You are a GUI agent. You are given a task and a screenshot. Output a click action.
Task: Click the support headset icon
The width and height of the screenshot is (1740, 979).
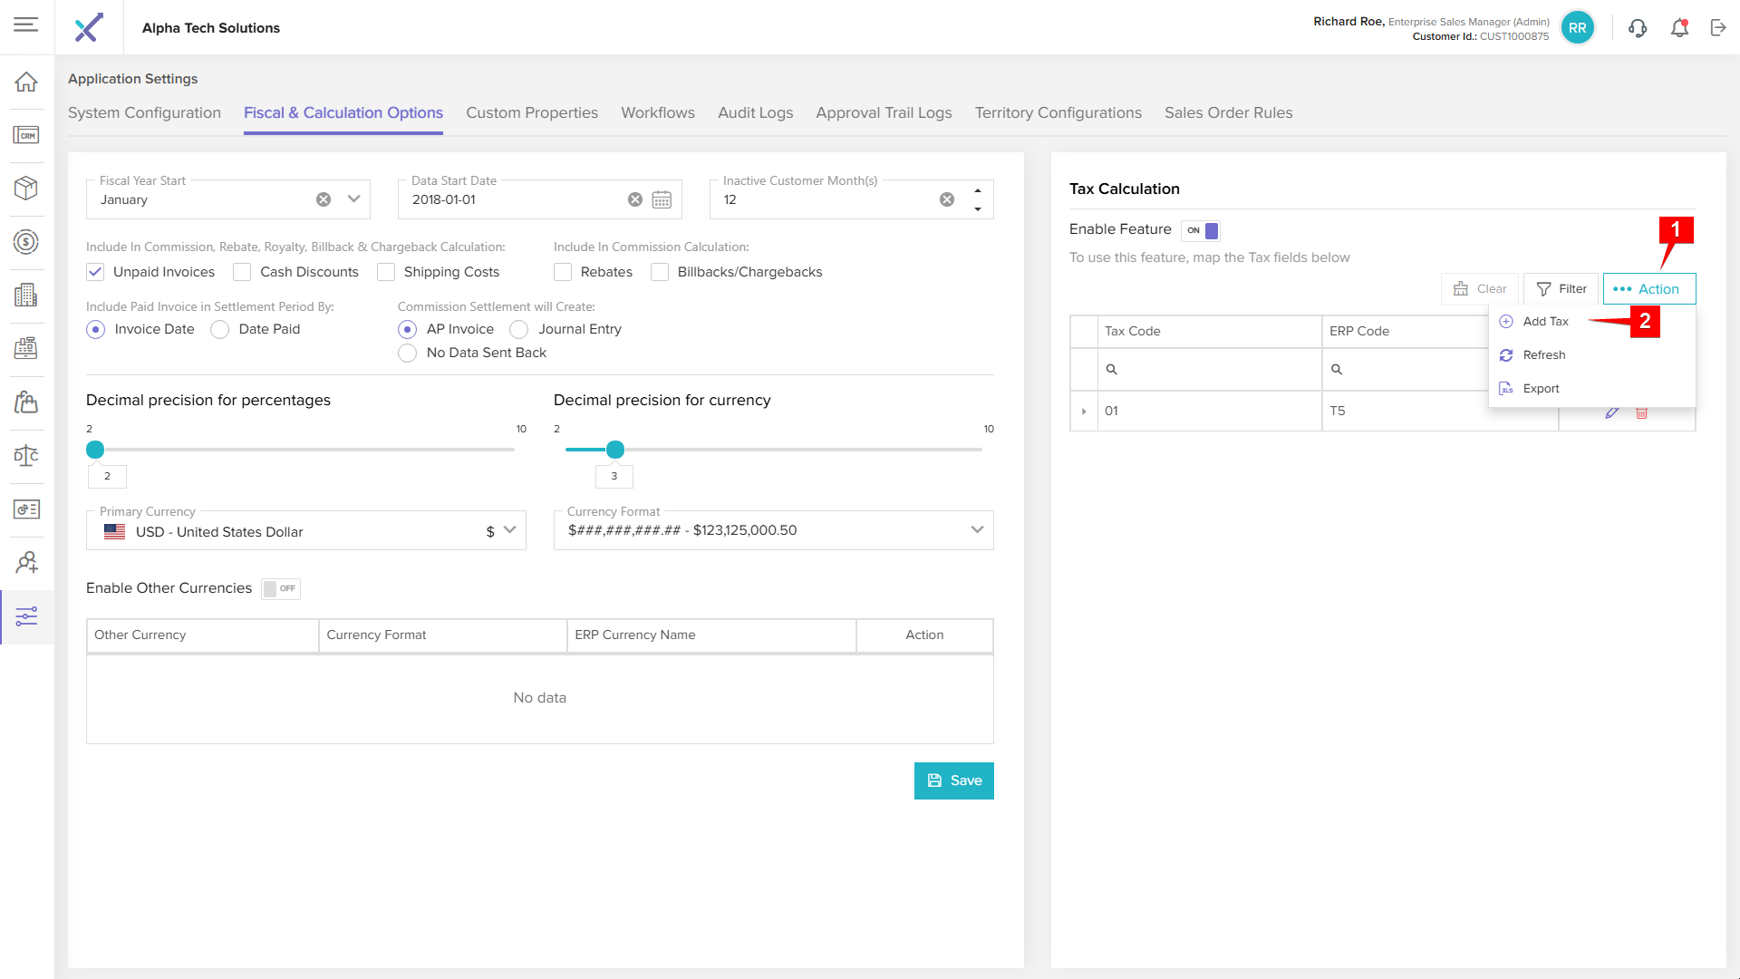click(1637, 28)
